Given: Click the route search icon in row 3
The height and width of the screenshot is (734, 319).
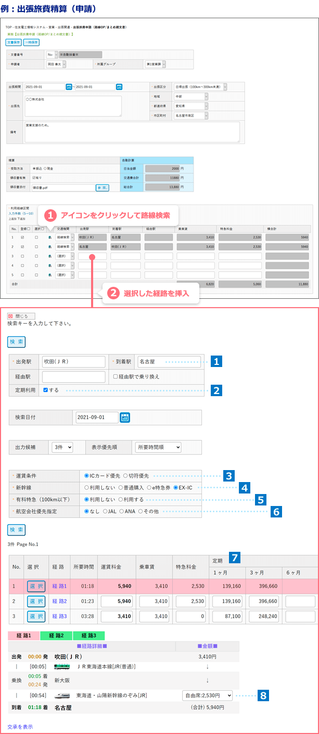Looking at the screenshot, I should (x=50, y=256).
